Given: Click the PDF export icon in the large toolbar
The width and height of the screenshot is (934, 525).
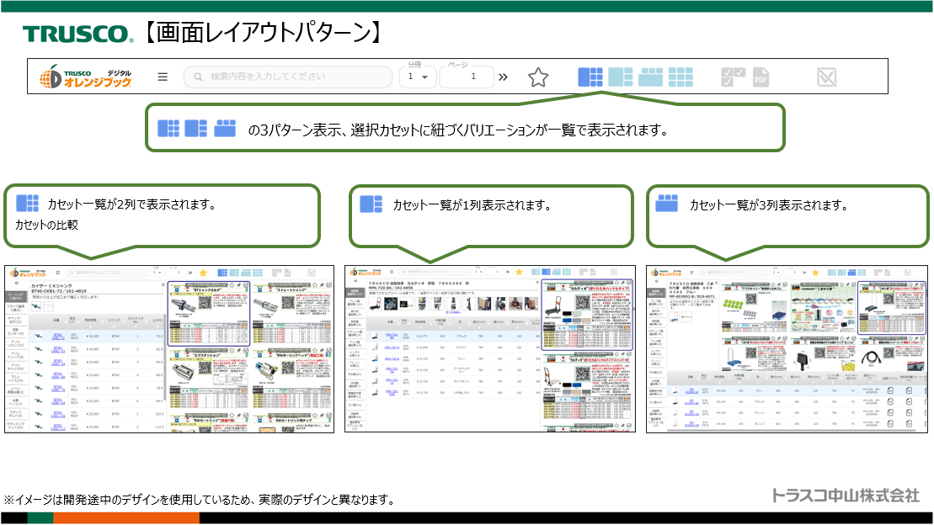Looking at the screenshot, I should point(761,77).
